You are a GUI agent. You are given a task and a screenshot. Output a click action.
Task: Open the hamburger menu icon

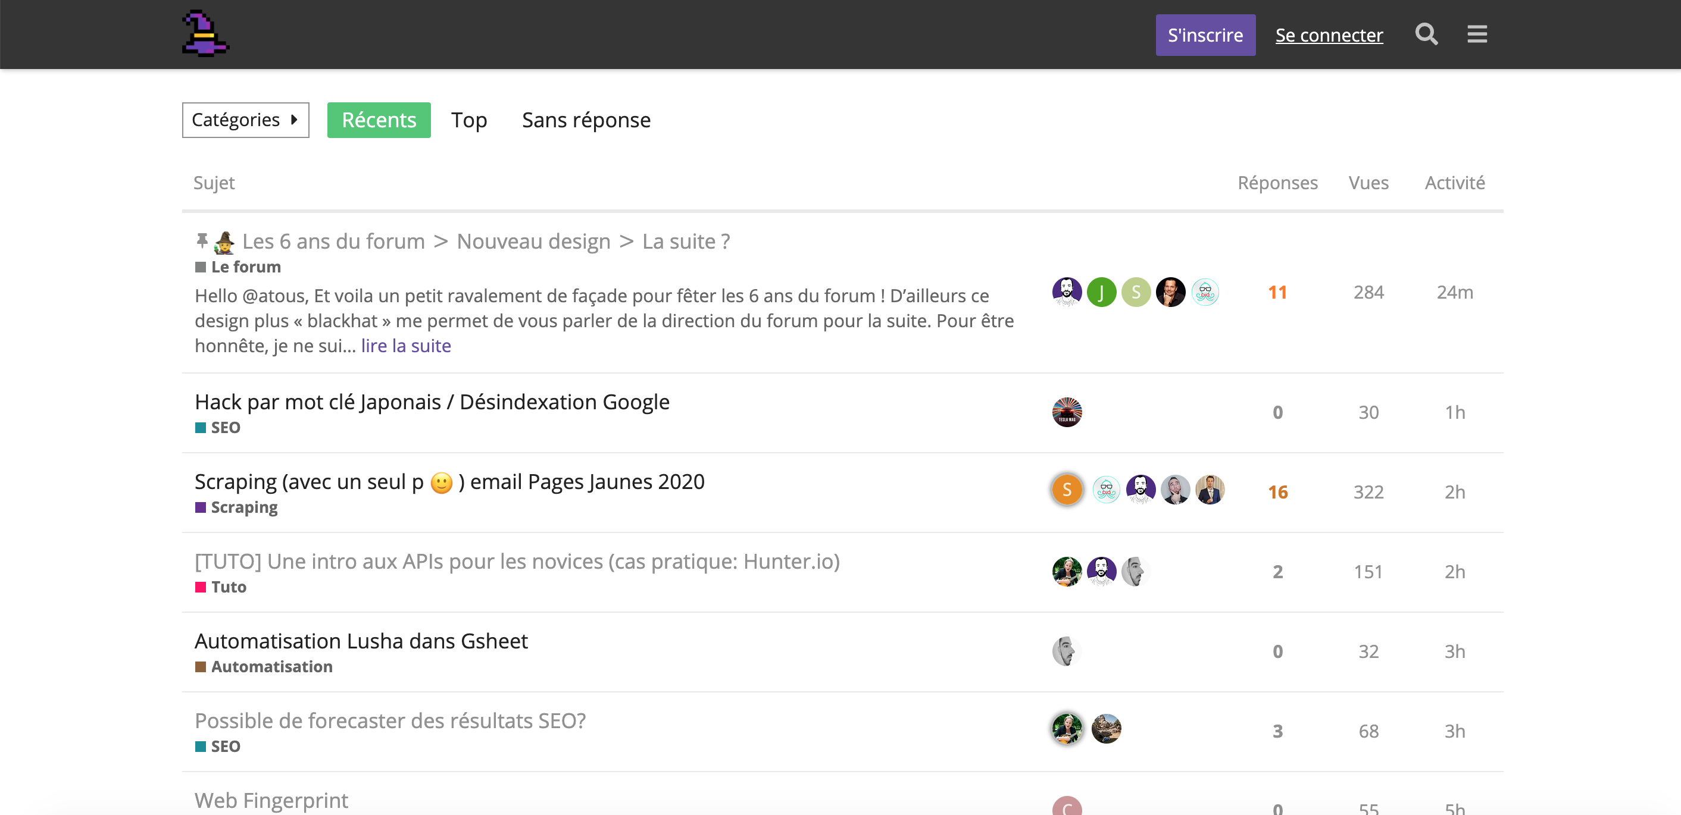(x=1477, y=34)
